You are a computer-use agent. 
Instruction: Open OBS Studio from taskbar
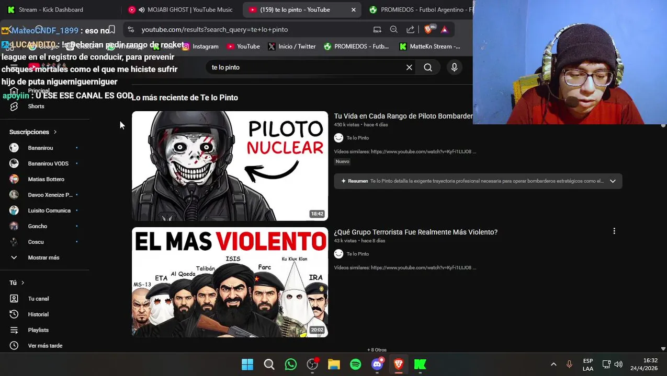pyautogui.click(x=312, y=364)
